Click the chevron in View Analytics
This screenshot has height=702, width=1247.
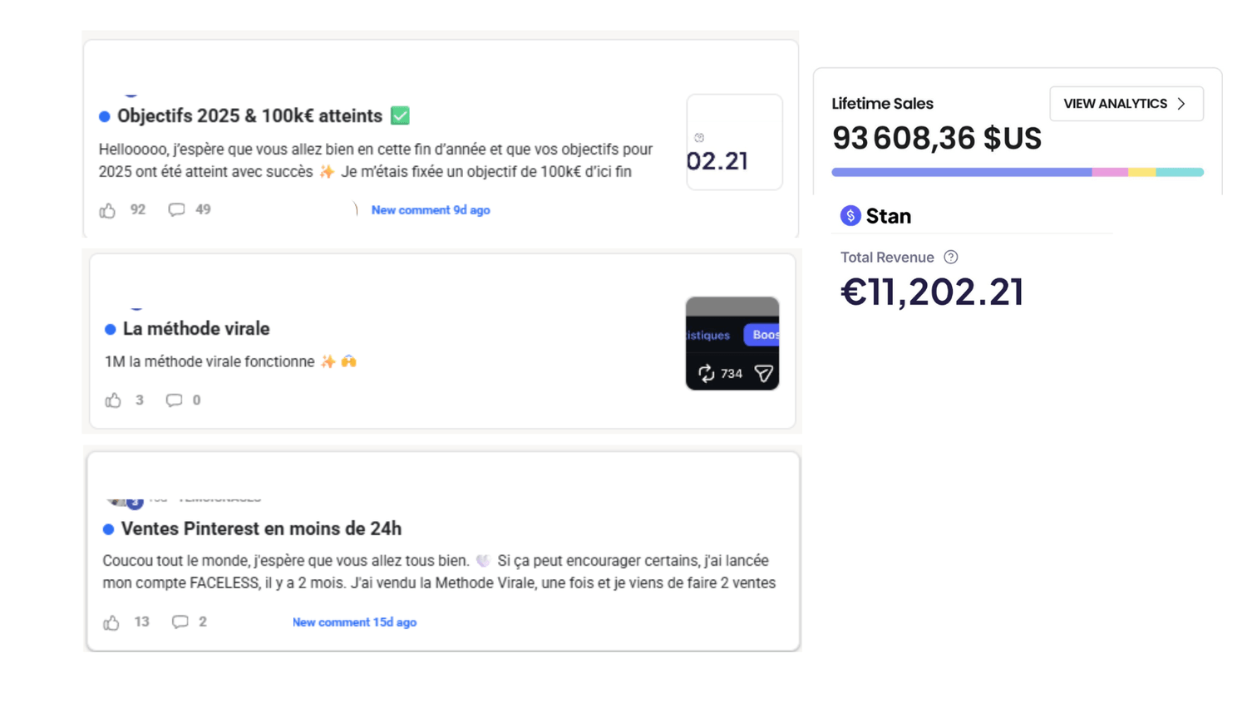[1181, 104]
